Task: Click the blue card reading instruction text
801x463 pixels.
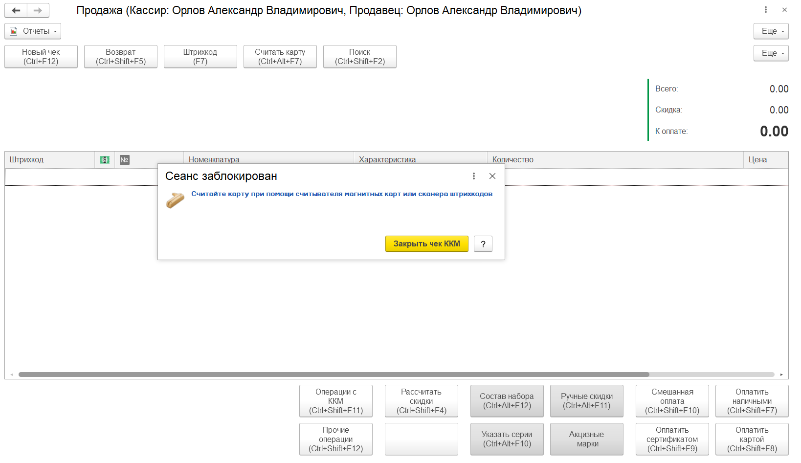Action: click(342, 194)
